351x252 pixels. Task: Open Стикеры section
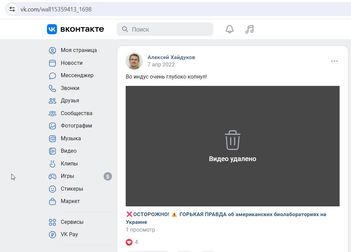(x=72, y=189)
